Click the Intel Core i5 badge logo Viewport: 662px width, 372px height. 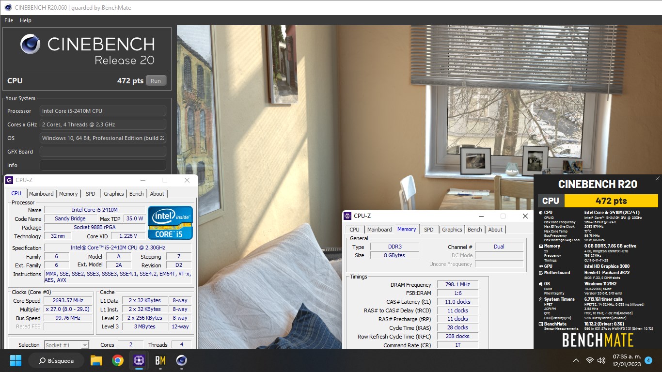[170, 223]
